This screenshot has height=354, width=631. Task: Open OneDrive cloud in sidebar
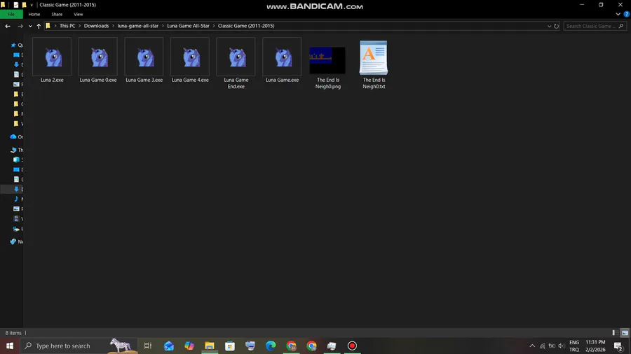(13, 137)
